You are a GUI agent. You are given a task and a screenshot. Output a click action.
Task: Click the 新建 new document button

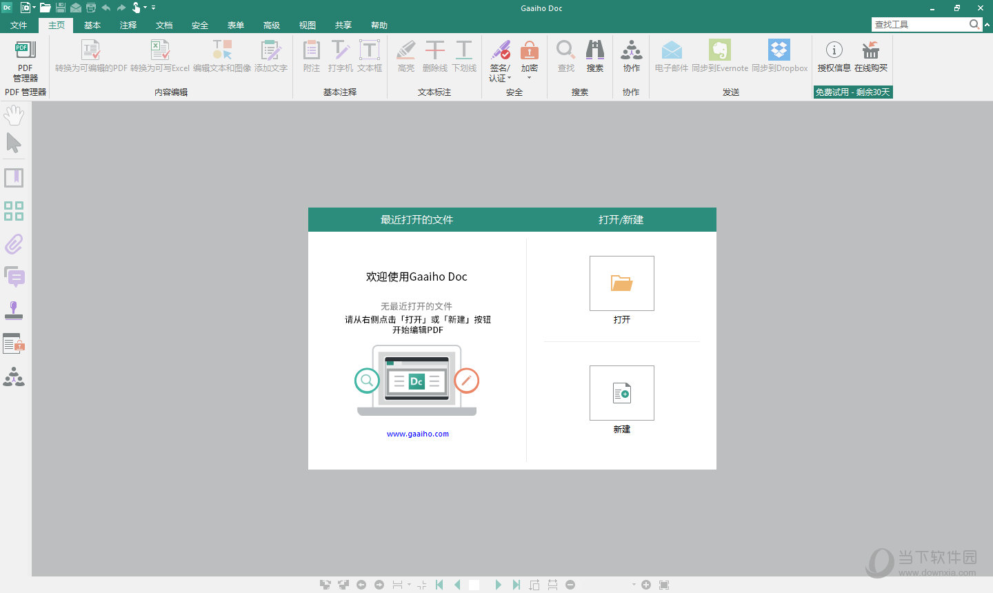tap(622, 393)
